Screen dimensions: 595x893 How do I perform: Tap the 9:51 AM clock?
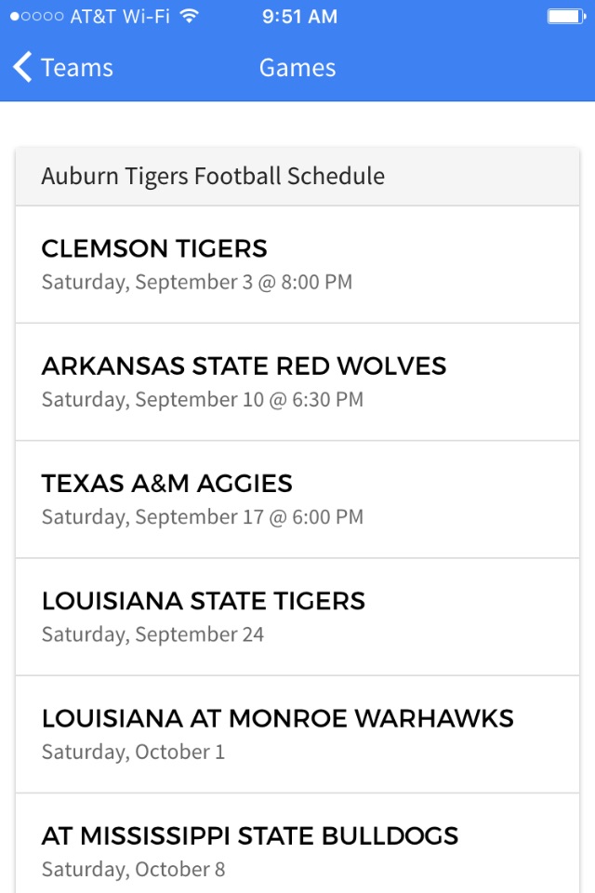tap(299, 17)
